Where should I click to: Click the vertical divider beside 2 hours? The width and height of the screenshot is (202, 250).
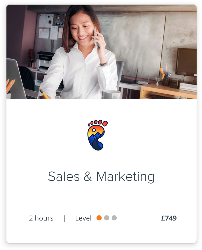[x=64, y=218]
